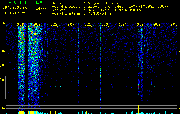Click the 2027 time marker

122,25
